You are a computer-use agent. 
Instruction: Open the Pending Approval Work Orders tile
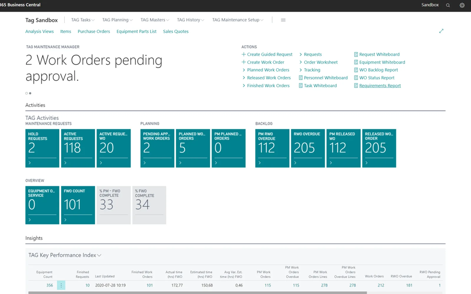(x=157, y=148)
